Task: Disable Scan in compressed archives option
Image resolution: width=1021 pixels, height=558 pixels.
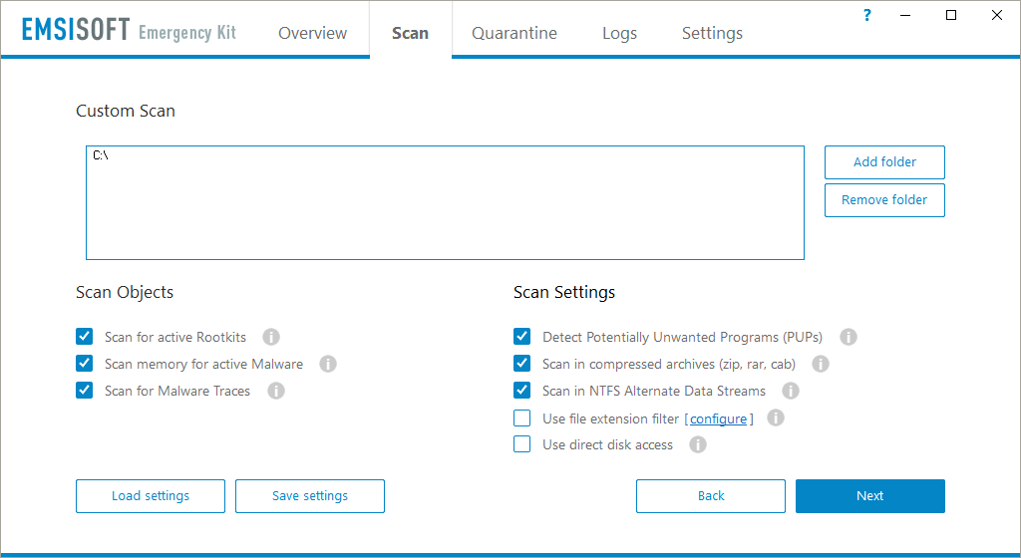Action: click(x=521, y=364)
